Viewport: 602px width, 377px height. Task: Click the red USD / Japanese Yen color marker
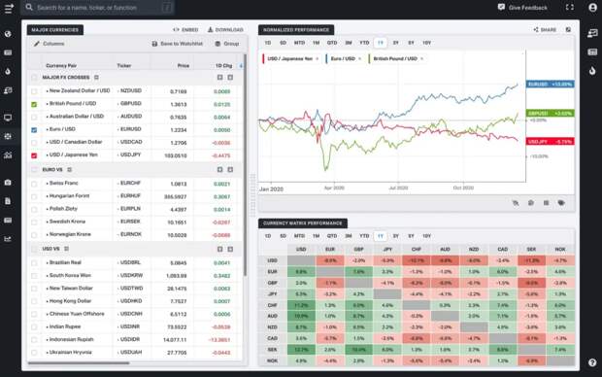click(263, 59)
